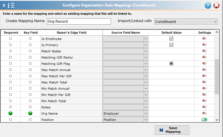Screen dimensions: 223x137
Task: Click the green Required checkmark for Org Name
Action: pos(10,113)
